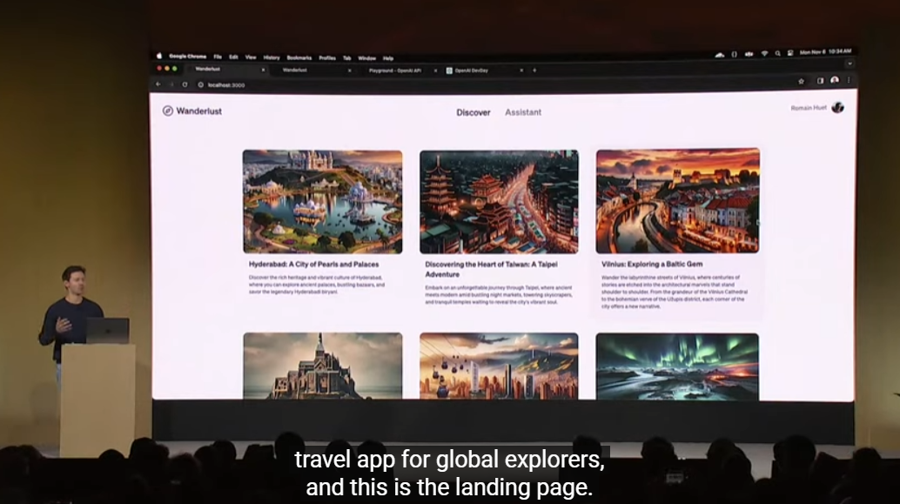Open the History menu
Screen dimensions: 900x504
tap(272, 57)
